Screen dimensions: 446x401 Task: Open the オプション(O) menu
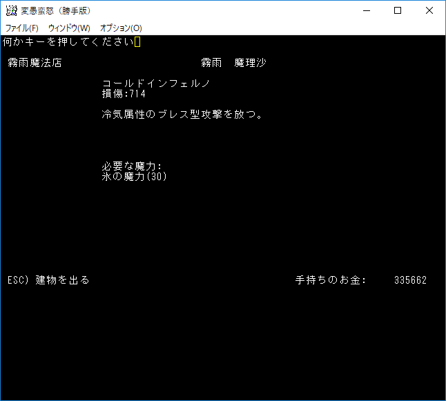(x=121, y=28)
